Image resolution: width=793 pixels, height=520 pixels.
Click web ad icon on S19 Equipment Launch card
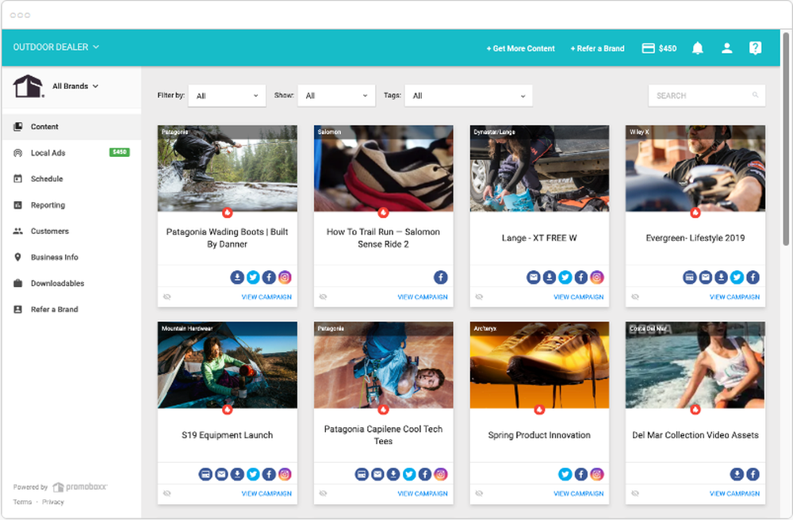click(205, 474)
